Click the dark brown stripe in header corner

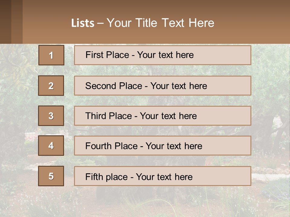(x=5, y=22)
